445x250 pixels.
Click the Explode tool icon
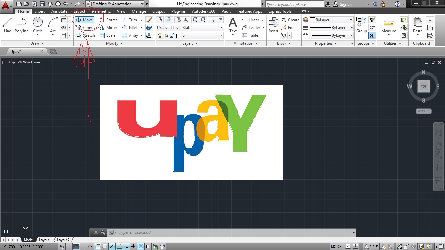pos(149,28)
